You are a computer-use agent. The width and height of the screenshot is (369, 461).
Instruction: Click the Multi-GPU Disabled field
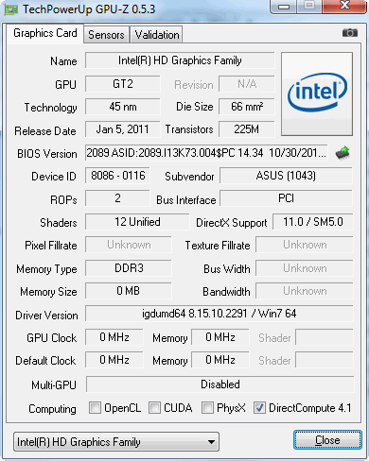[x=220, y=384]
